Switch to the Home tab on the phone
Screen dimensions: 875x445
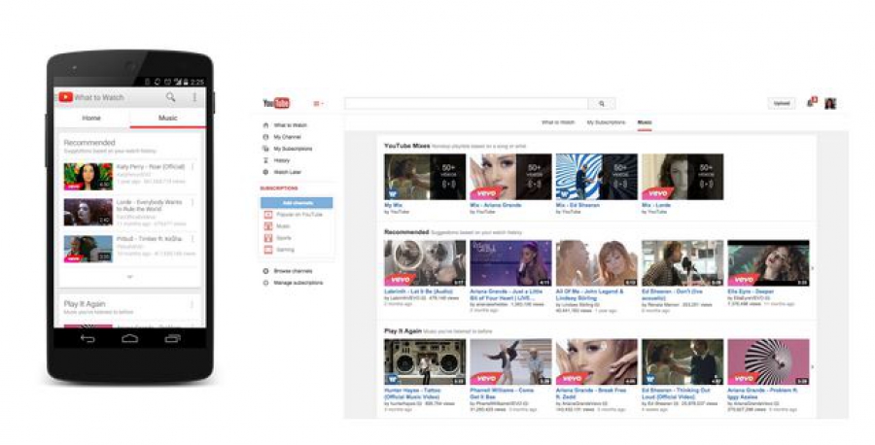pos(91,118)
